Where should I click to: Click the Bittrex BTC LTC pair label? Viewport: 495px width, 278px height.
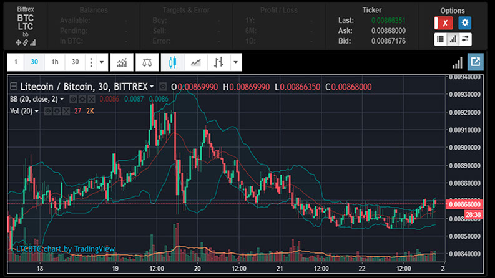tap(26, 23)
